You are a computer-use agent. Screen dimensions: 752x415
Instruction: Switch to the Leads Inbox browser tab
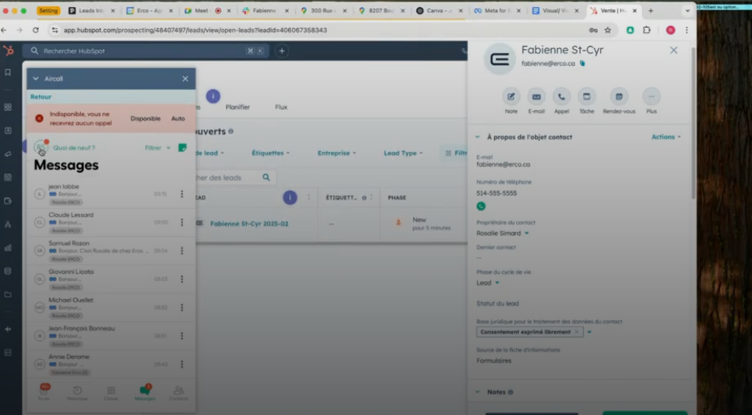tap(93, 11)
